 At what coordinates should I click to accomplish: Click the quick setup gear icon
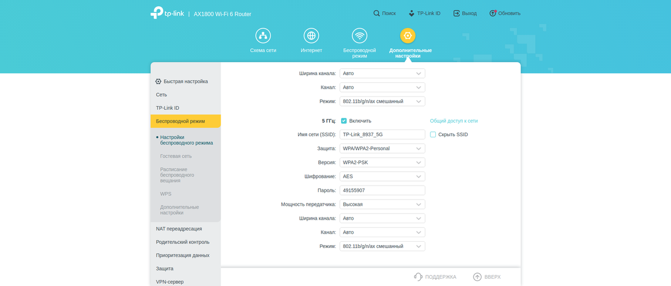coord(158,81)
